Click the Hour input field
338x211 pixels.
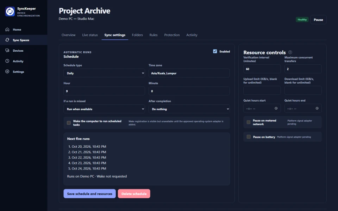[x=104, y=91]
